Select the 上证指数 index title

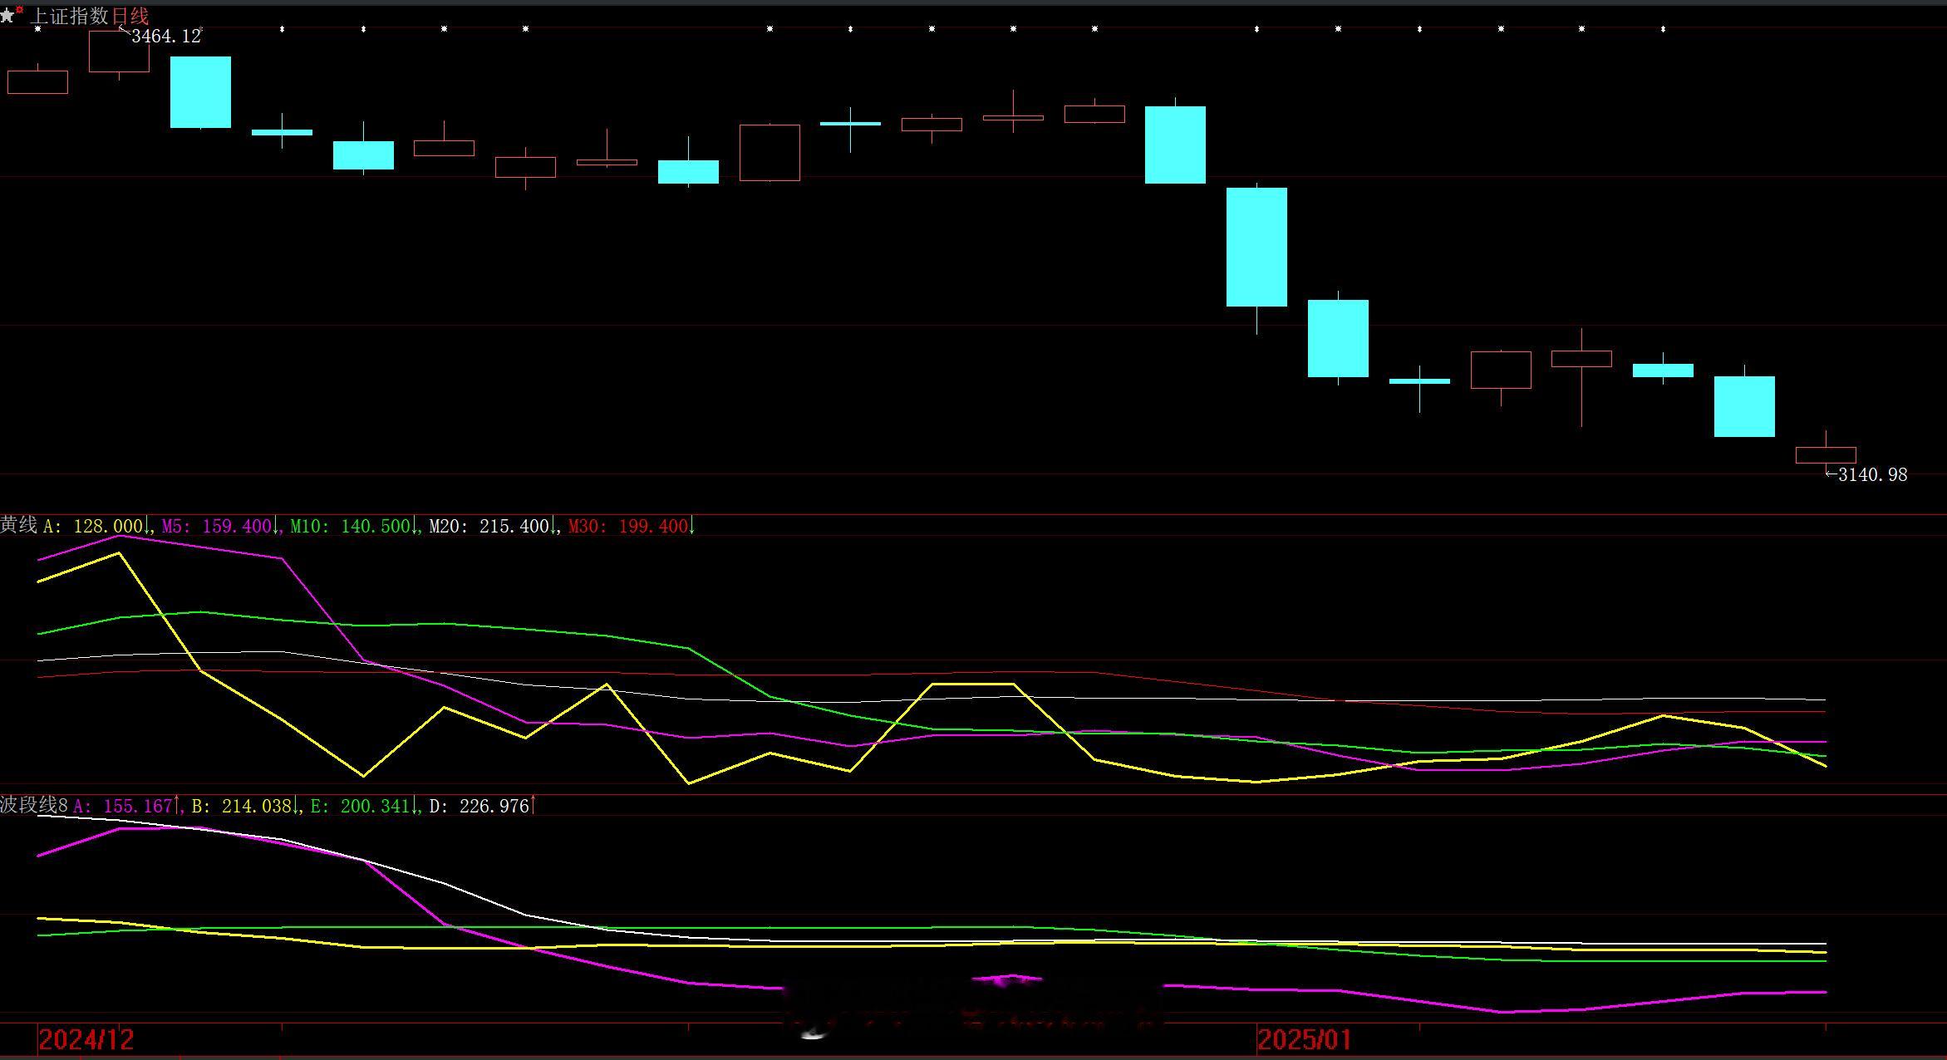[70, 16]
